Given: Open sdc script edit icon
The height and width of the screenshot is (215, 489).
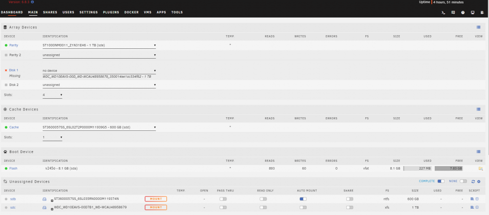Looking at the screenshot, I should [472, 207].
